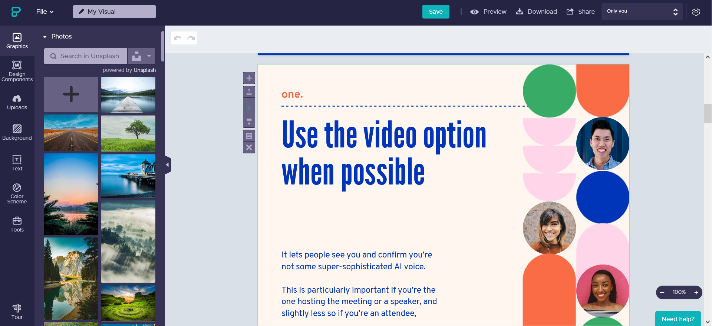Screen dimensions: 712x326
Task: Collapse the left side panel arrow
Action: click(x=168, y=165)
